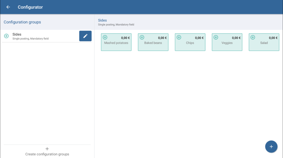The image size is (283, 158).
Task: Click the plus circle beside the Sides group
Action: point(6,36)
